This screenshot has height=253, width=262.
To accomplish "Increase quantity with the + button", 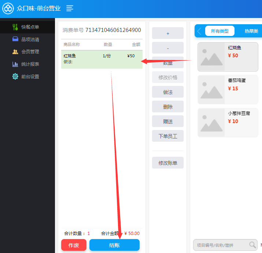I will (x=168, y=33).
